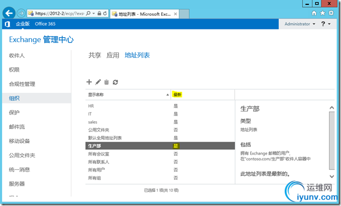Open the help question mark icon
Screen dimensions: 341x206
pos(323,24)
